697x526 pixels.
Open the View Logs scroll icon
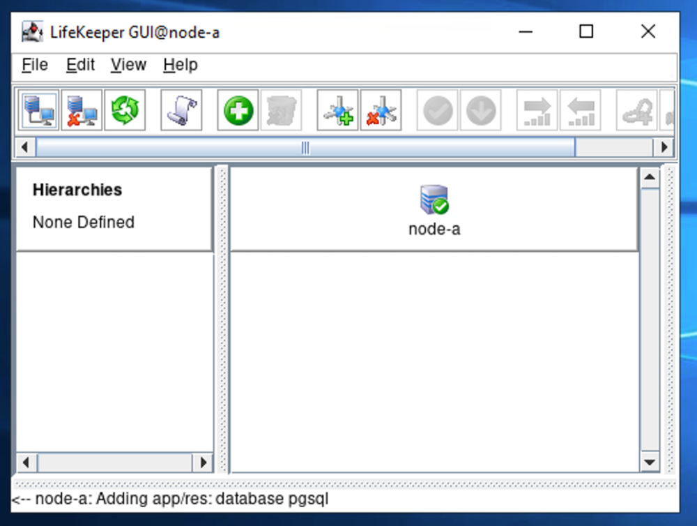[x=181, y=110]
